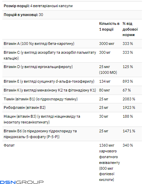Screen dimensions: 145x184
Task: Click the Тіамін (вітамін B1) row
Action: click(72, 99)
